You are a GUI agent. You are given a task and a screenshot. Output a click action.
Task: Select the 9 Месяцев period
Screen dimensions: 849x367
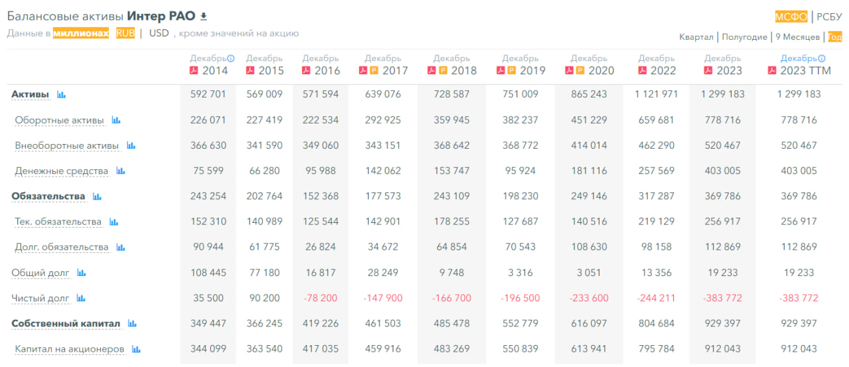point(797,37)
